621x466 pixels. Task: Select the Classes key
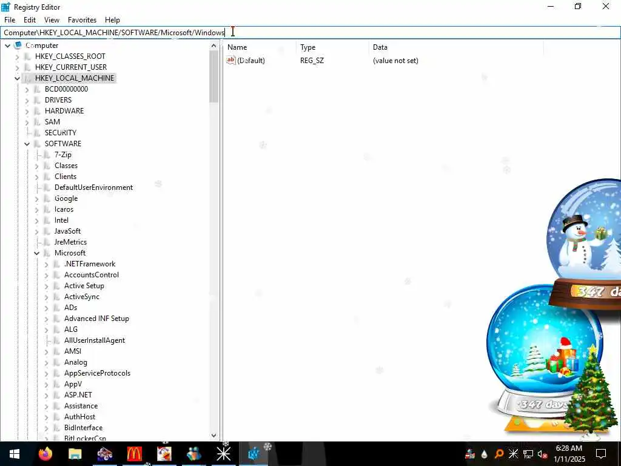click(65, 166)
